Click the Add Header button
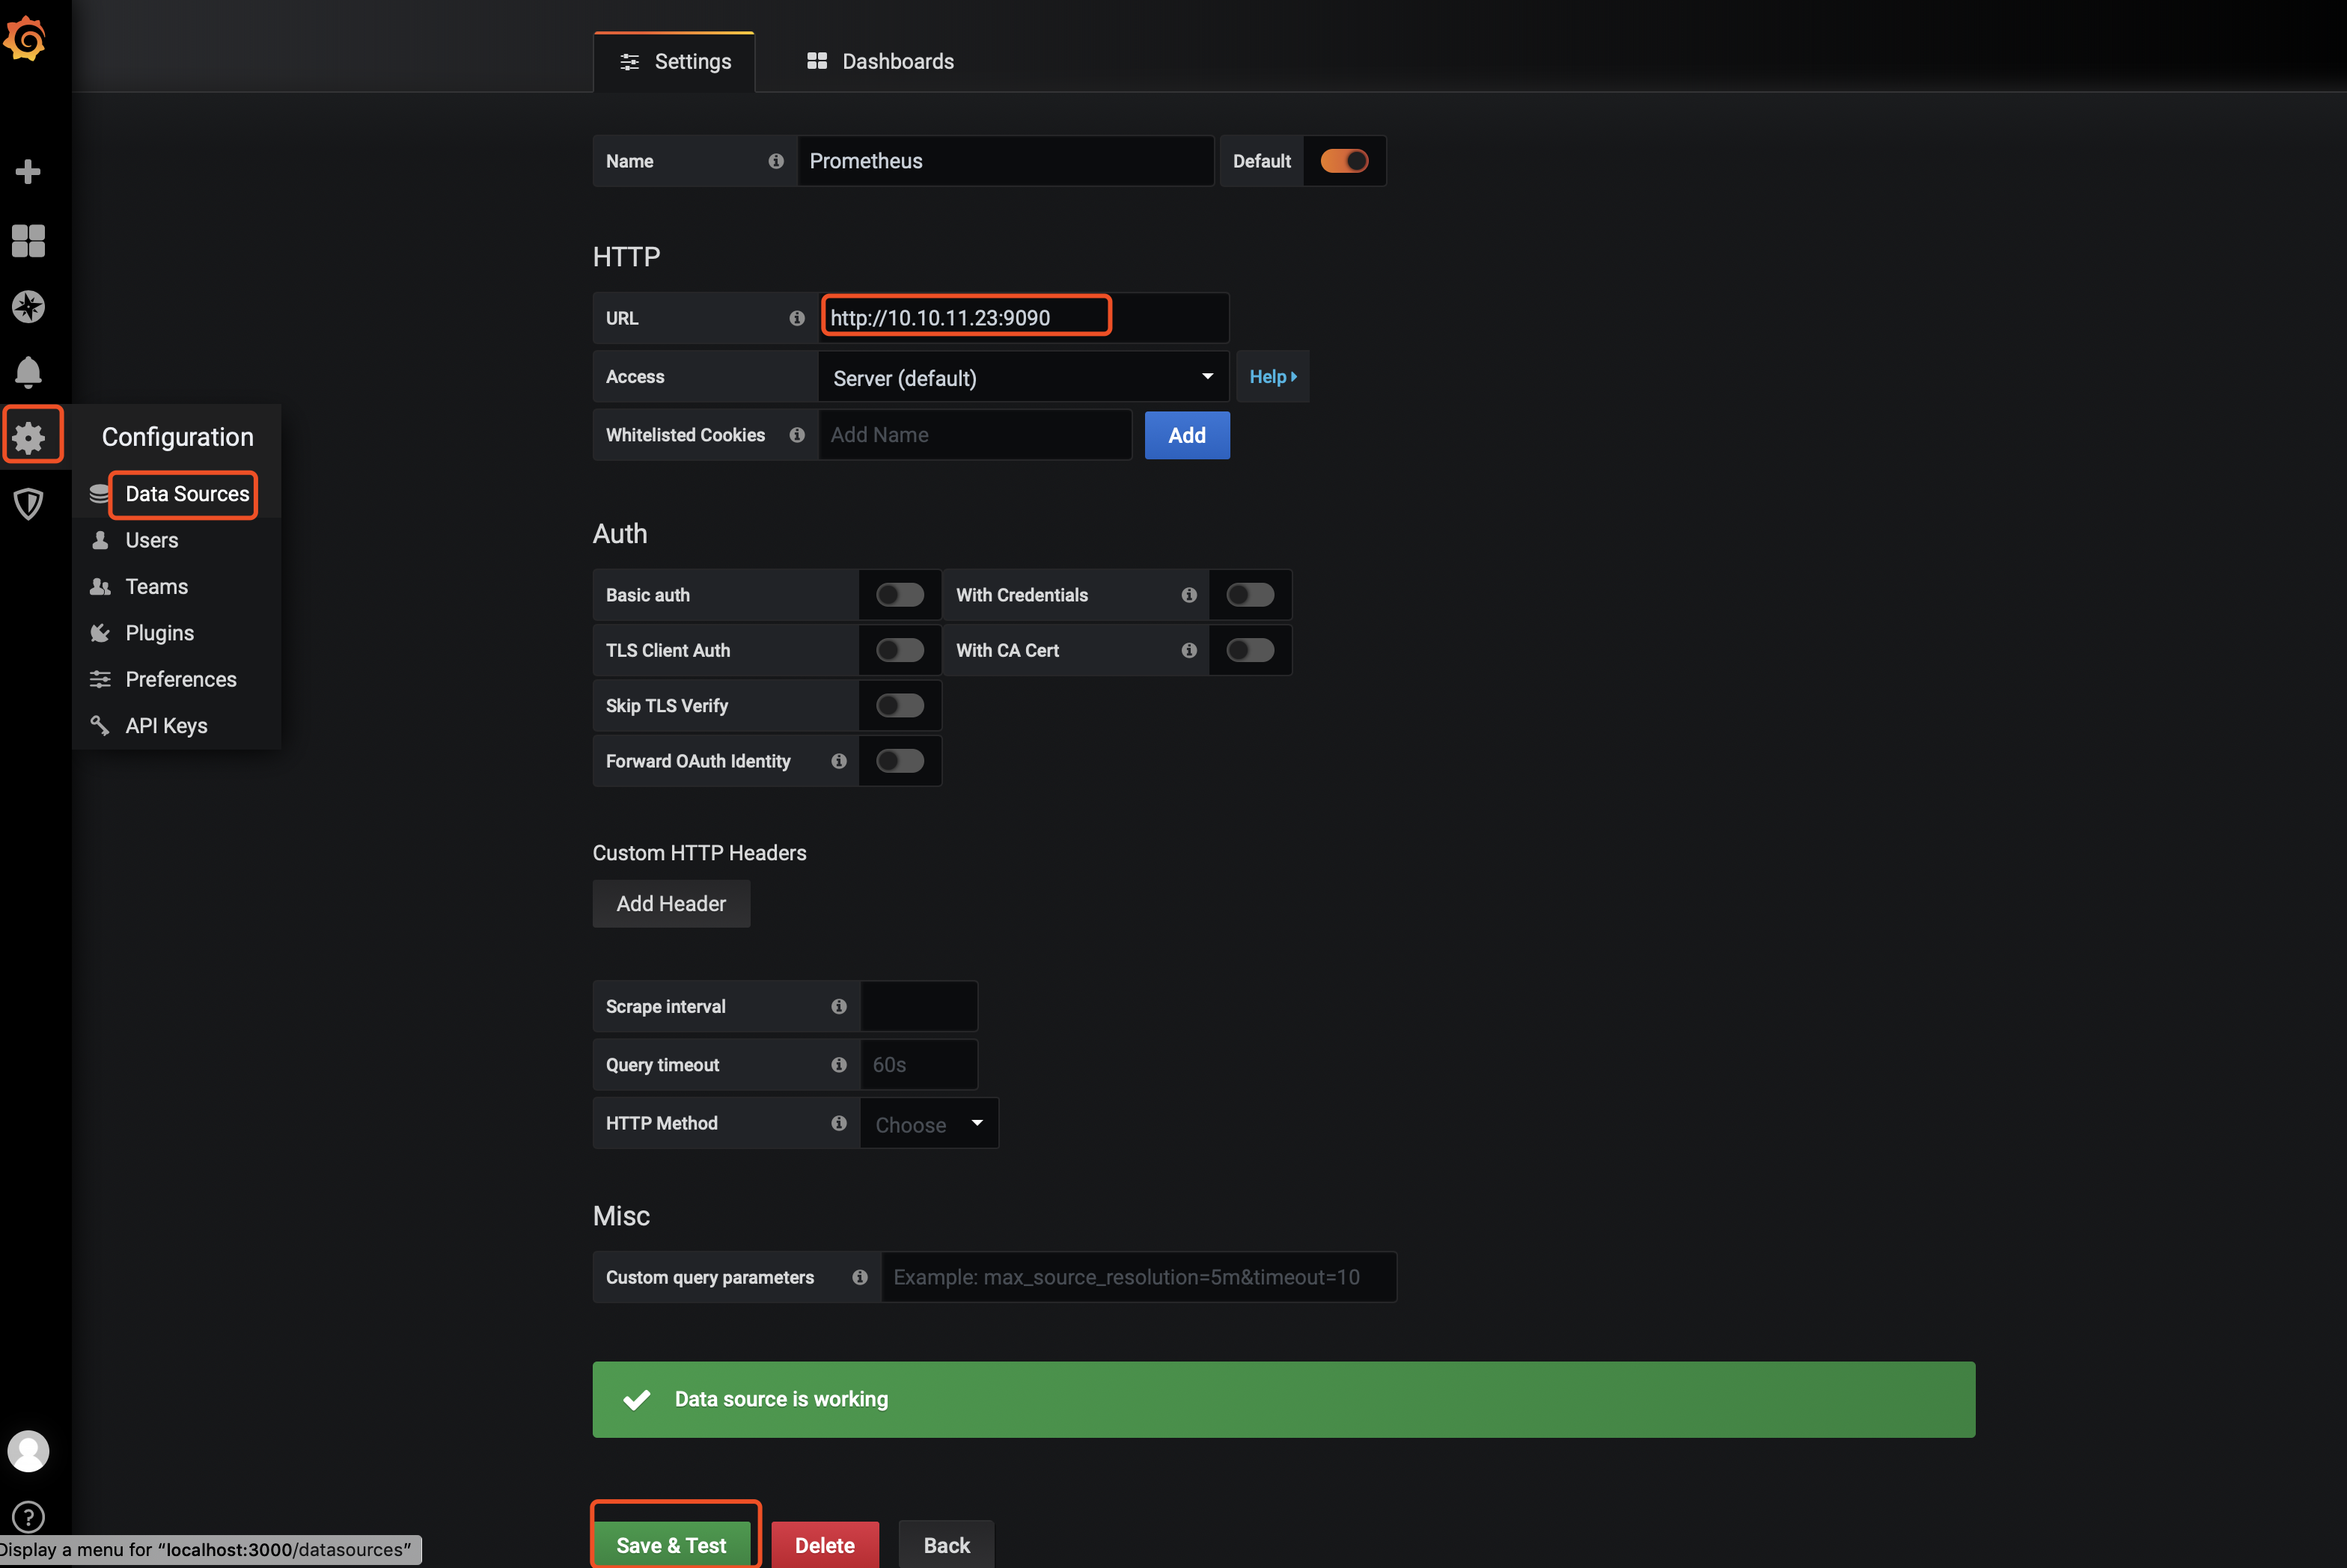2347x1568 pixels. click(x=671, y=904)
